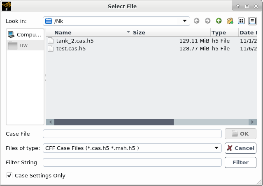
Task: Select Computer in the sidebar
Action: 25,34
